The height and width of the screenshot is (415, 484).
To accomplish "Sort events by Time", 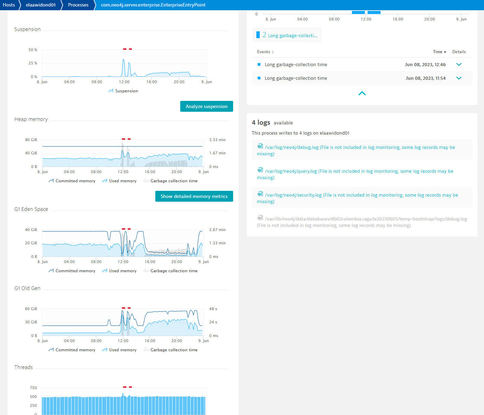I will coord(439,51).
